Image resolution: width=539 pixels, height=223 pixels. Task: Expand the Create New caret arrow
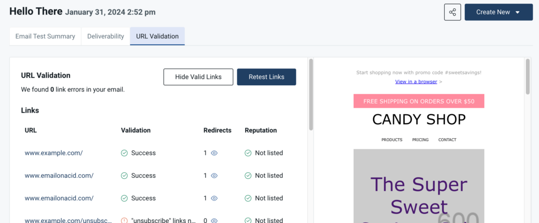[518, 13]
